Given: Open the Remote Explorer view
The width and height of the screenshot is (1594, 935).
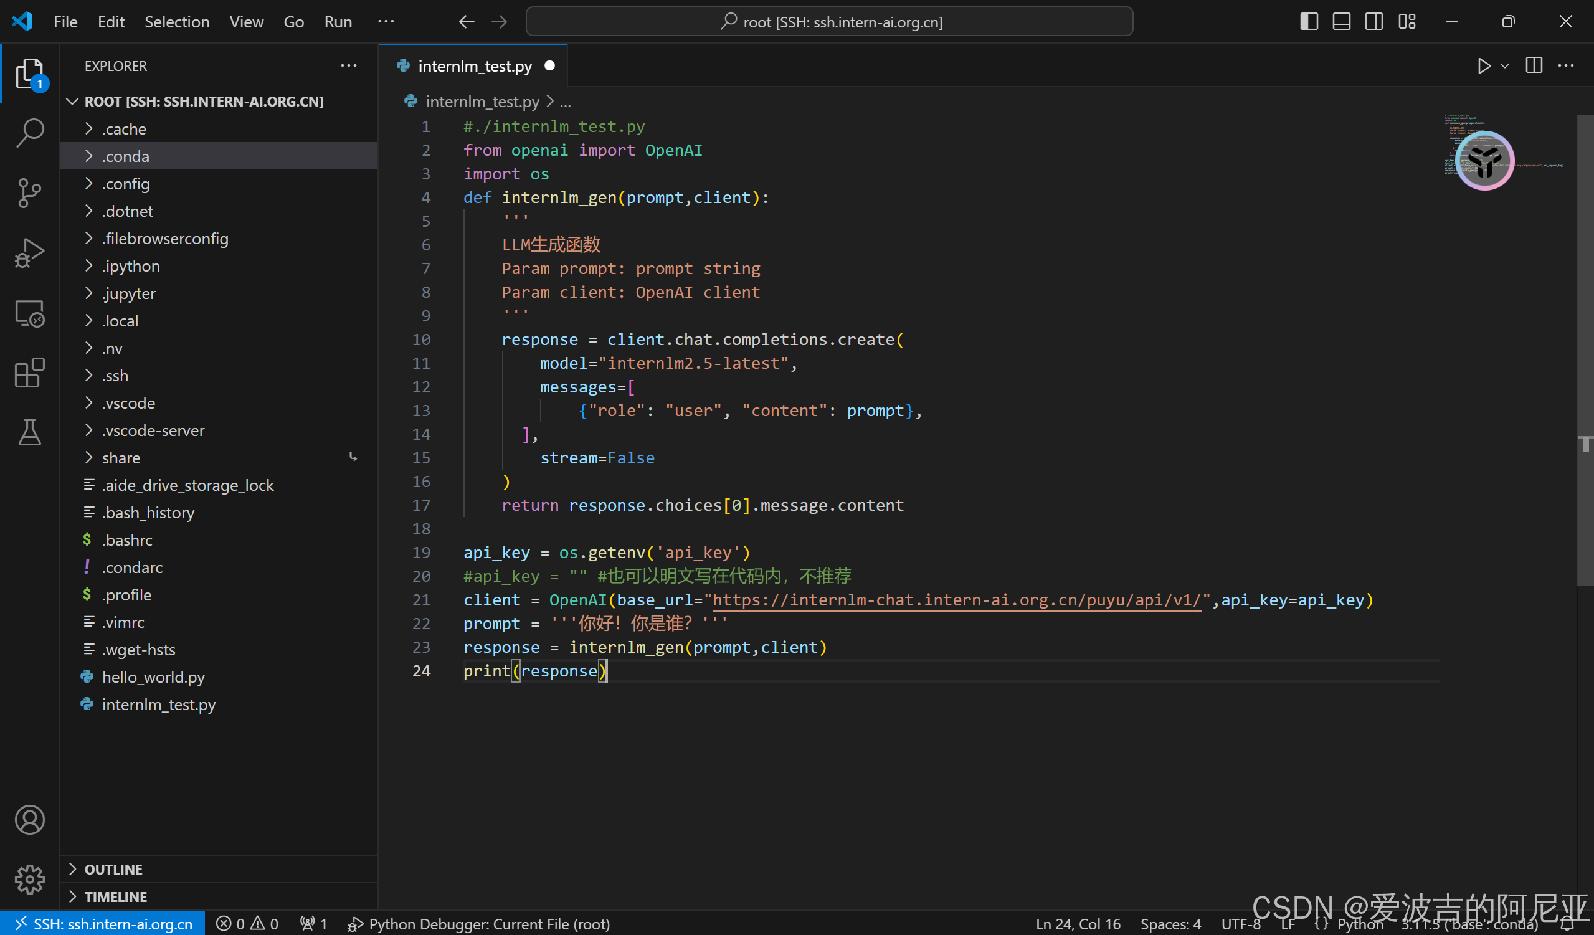Looking at the screenshot, I should pyautogui.click(x=29, y=313).
